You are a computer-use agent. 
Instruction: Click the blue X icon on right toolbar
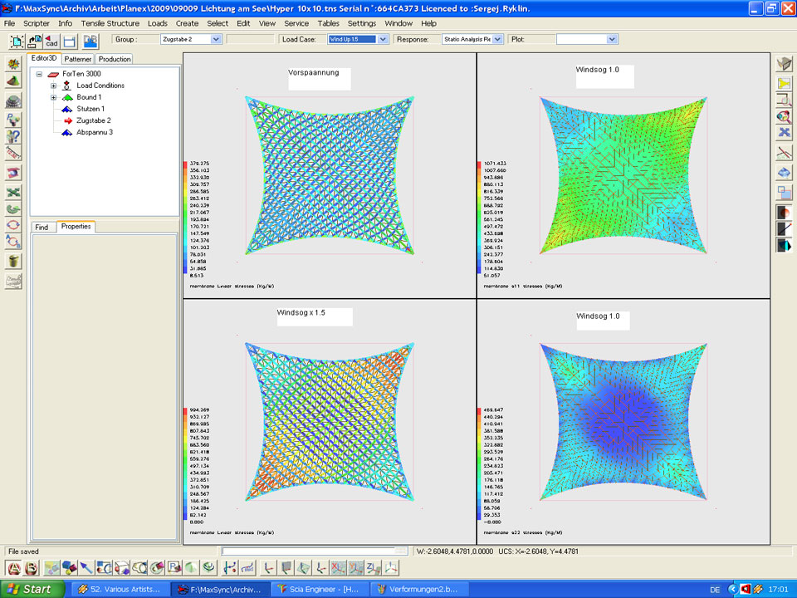[x=784, y=132]
